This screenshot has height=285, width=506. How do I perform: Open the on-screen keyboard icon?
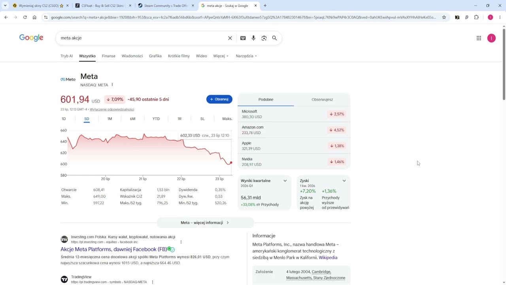243,38
